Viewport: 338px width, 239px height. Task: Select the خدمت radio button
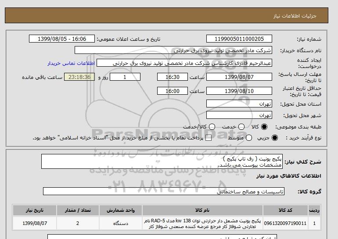pos(241,127)
